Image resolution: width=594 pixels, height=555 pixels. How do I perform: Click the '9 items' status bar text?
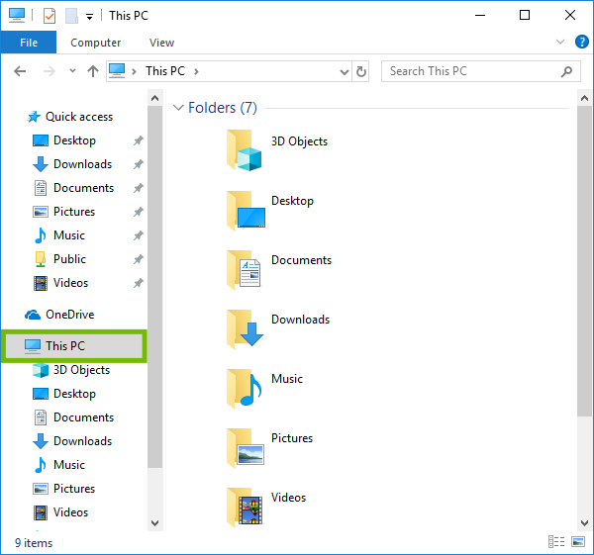click(34, 543)
